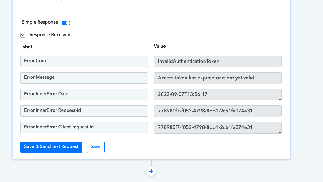Click the Save button

(x=96, y=147)
